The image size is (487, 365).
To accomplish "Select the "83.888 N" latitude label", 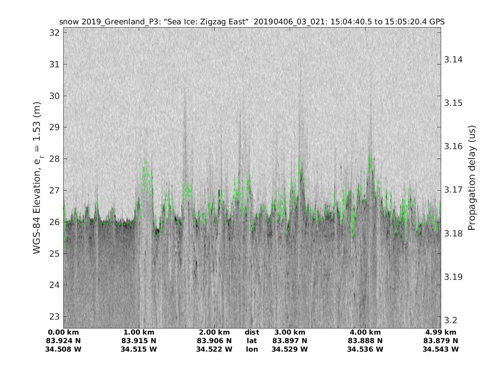I will [x=365, y=341].
